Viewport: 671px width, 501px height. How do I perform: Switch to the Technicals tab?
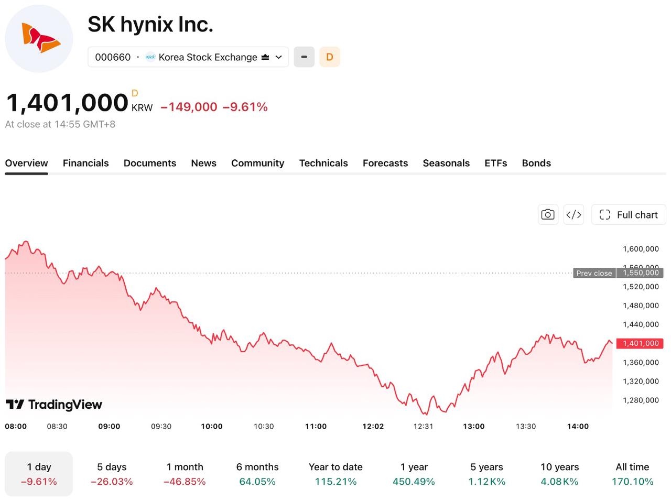coord(323,163)
